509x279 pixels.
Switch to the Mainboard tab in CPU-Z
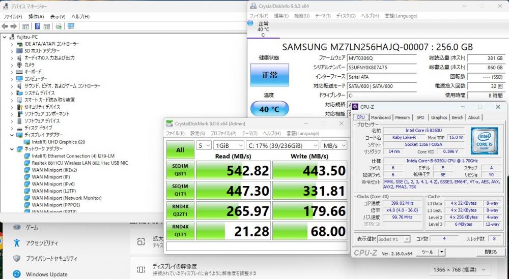pyautogui.click(x=380, y=117)
